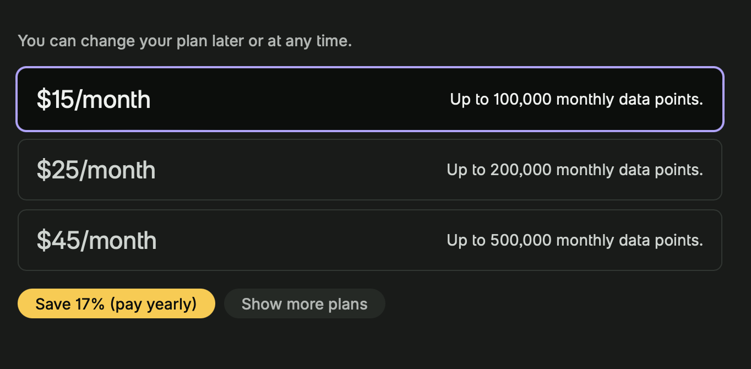Expand the list of additional plans
Screen dimensions: 751x369
point(304,303)
